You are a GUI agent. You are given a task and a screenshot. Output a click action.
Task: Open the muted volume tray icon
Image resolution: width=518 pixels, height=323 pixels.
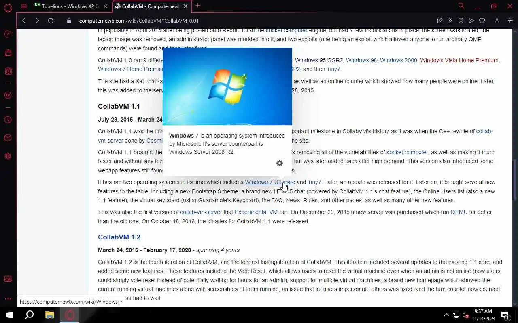coord(466,315)
